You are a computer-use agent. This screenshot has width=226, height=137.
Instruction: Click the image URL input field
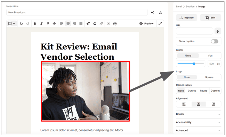click(194, 31)
